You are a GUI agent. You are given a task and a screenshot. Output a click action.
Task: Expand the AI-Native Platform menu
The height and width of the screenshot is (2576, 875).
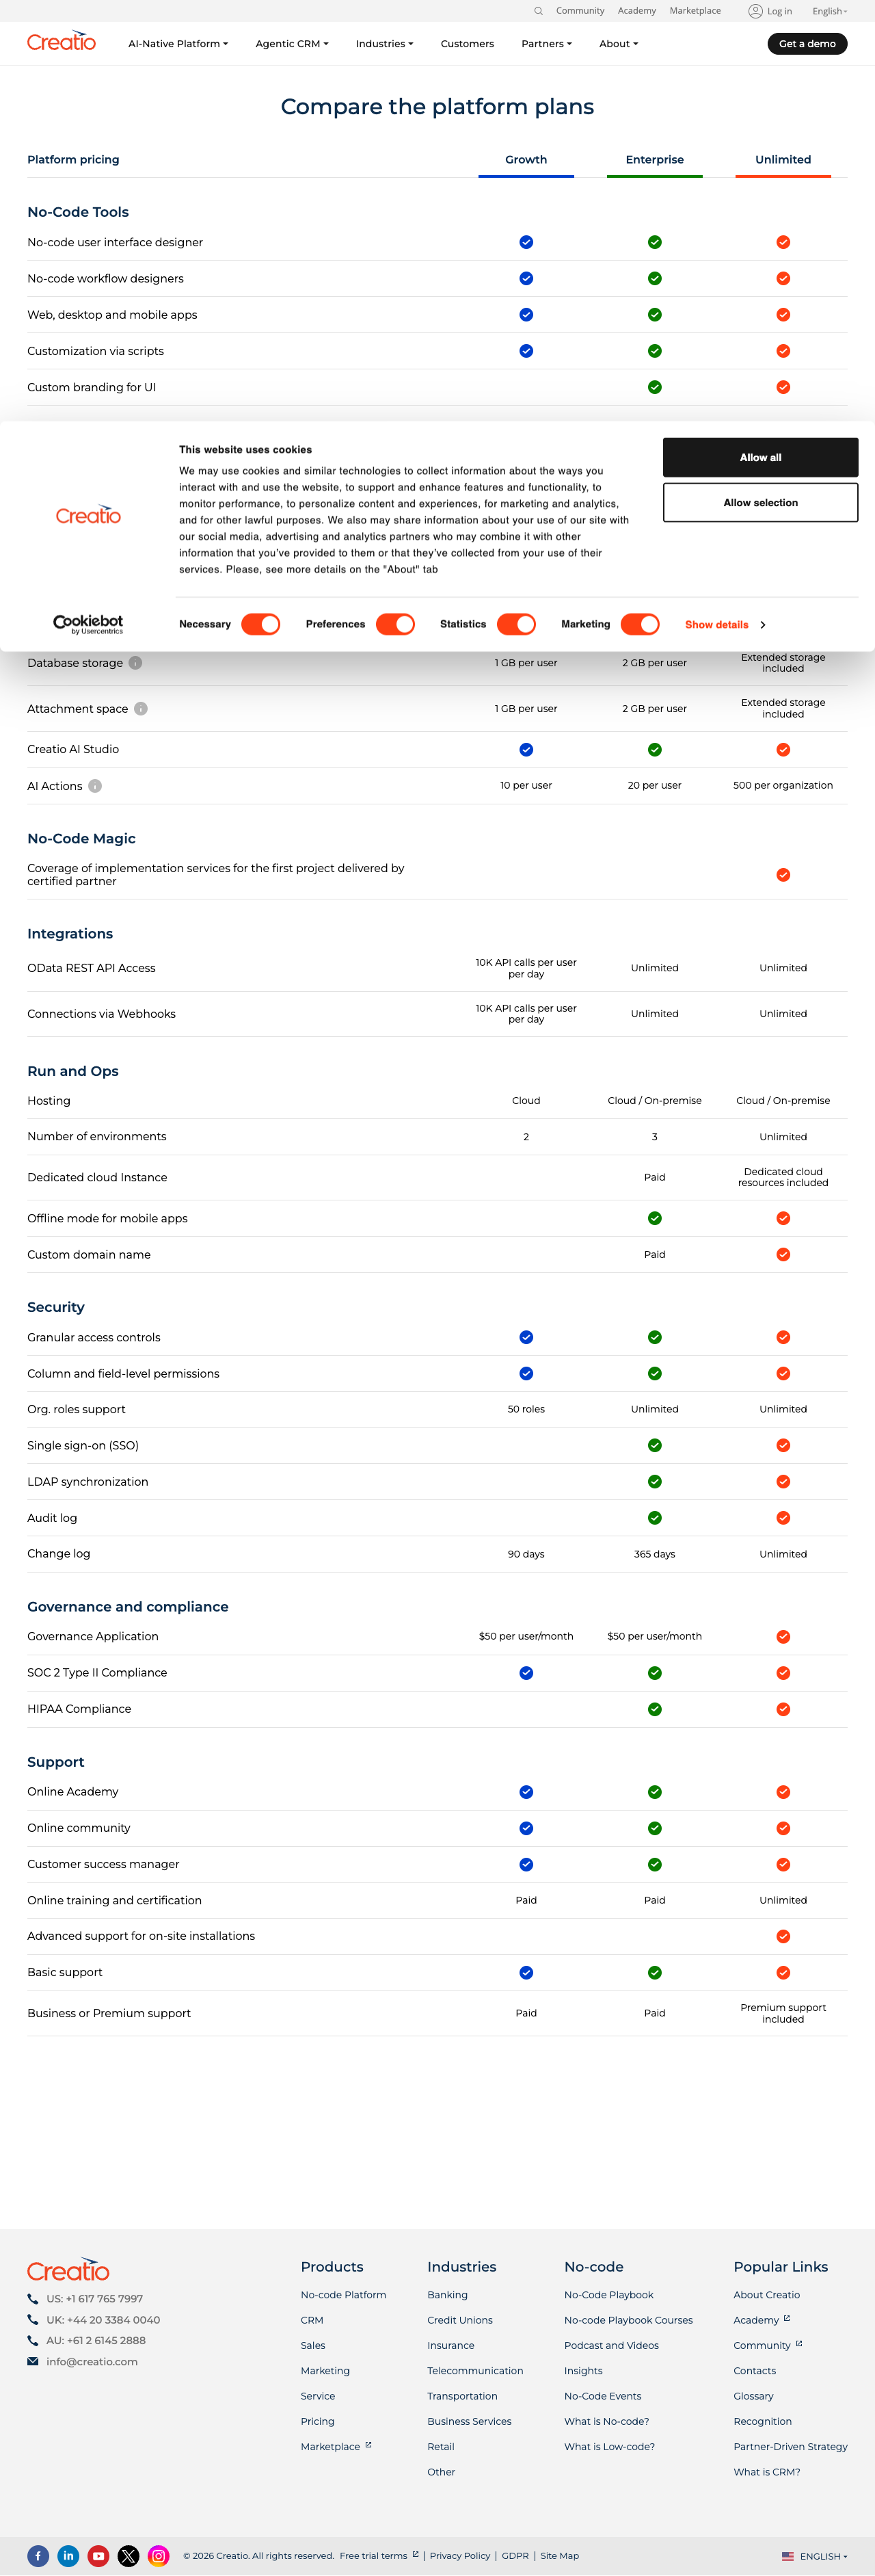(x=178, y=44)
